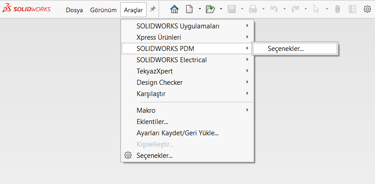Close the Araçlar menu tab

[x=133, y=10]
